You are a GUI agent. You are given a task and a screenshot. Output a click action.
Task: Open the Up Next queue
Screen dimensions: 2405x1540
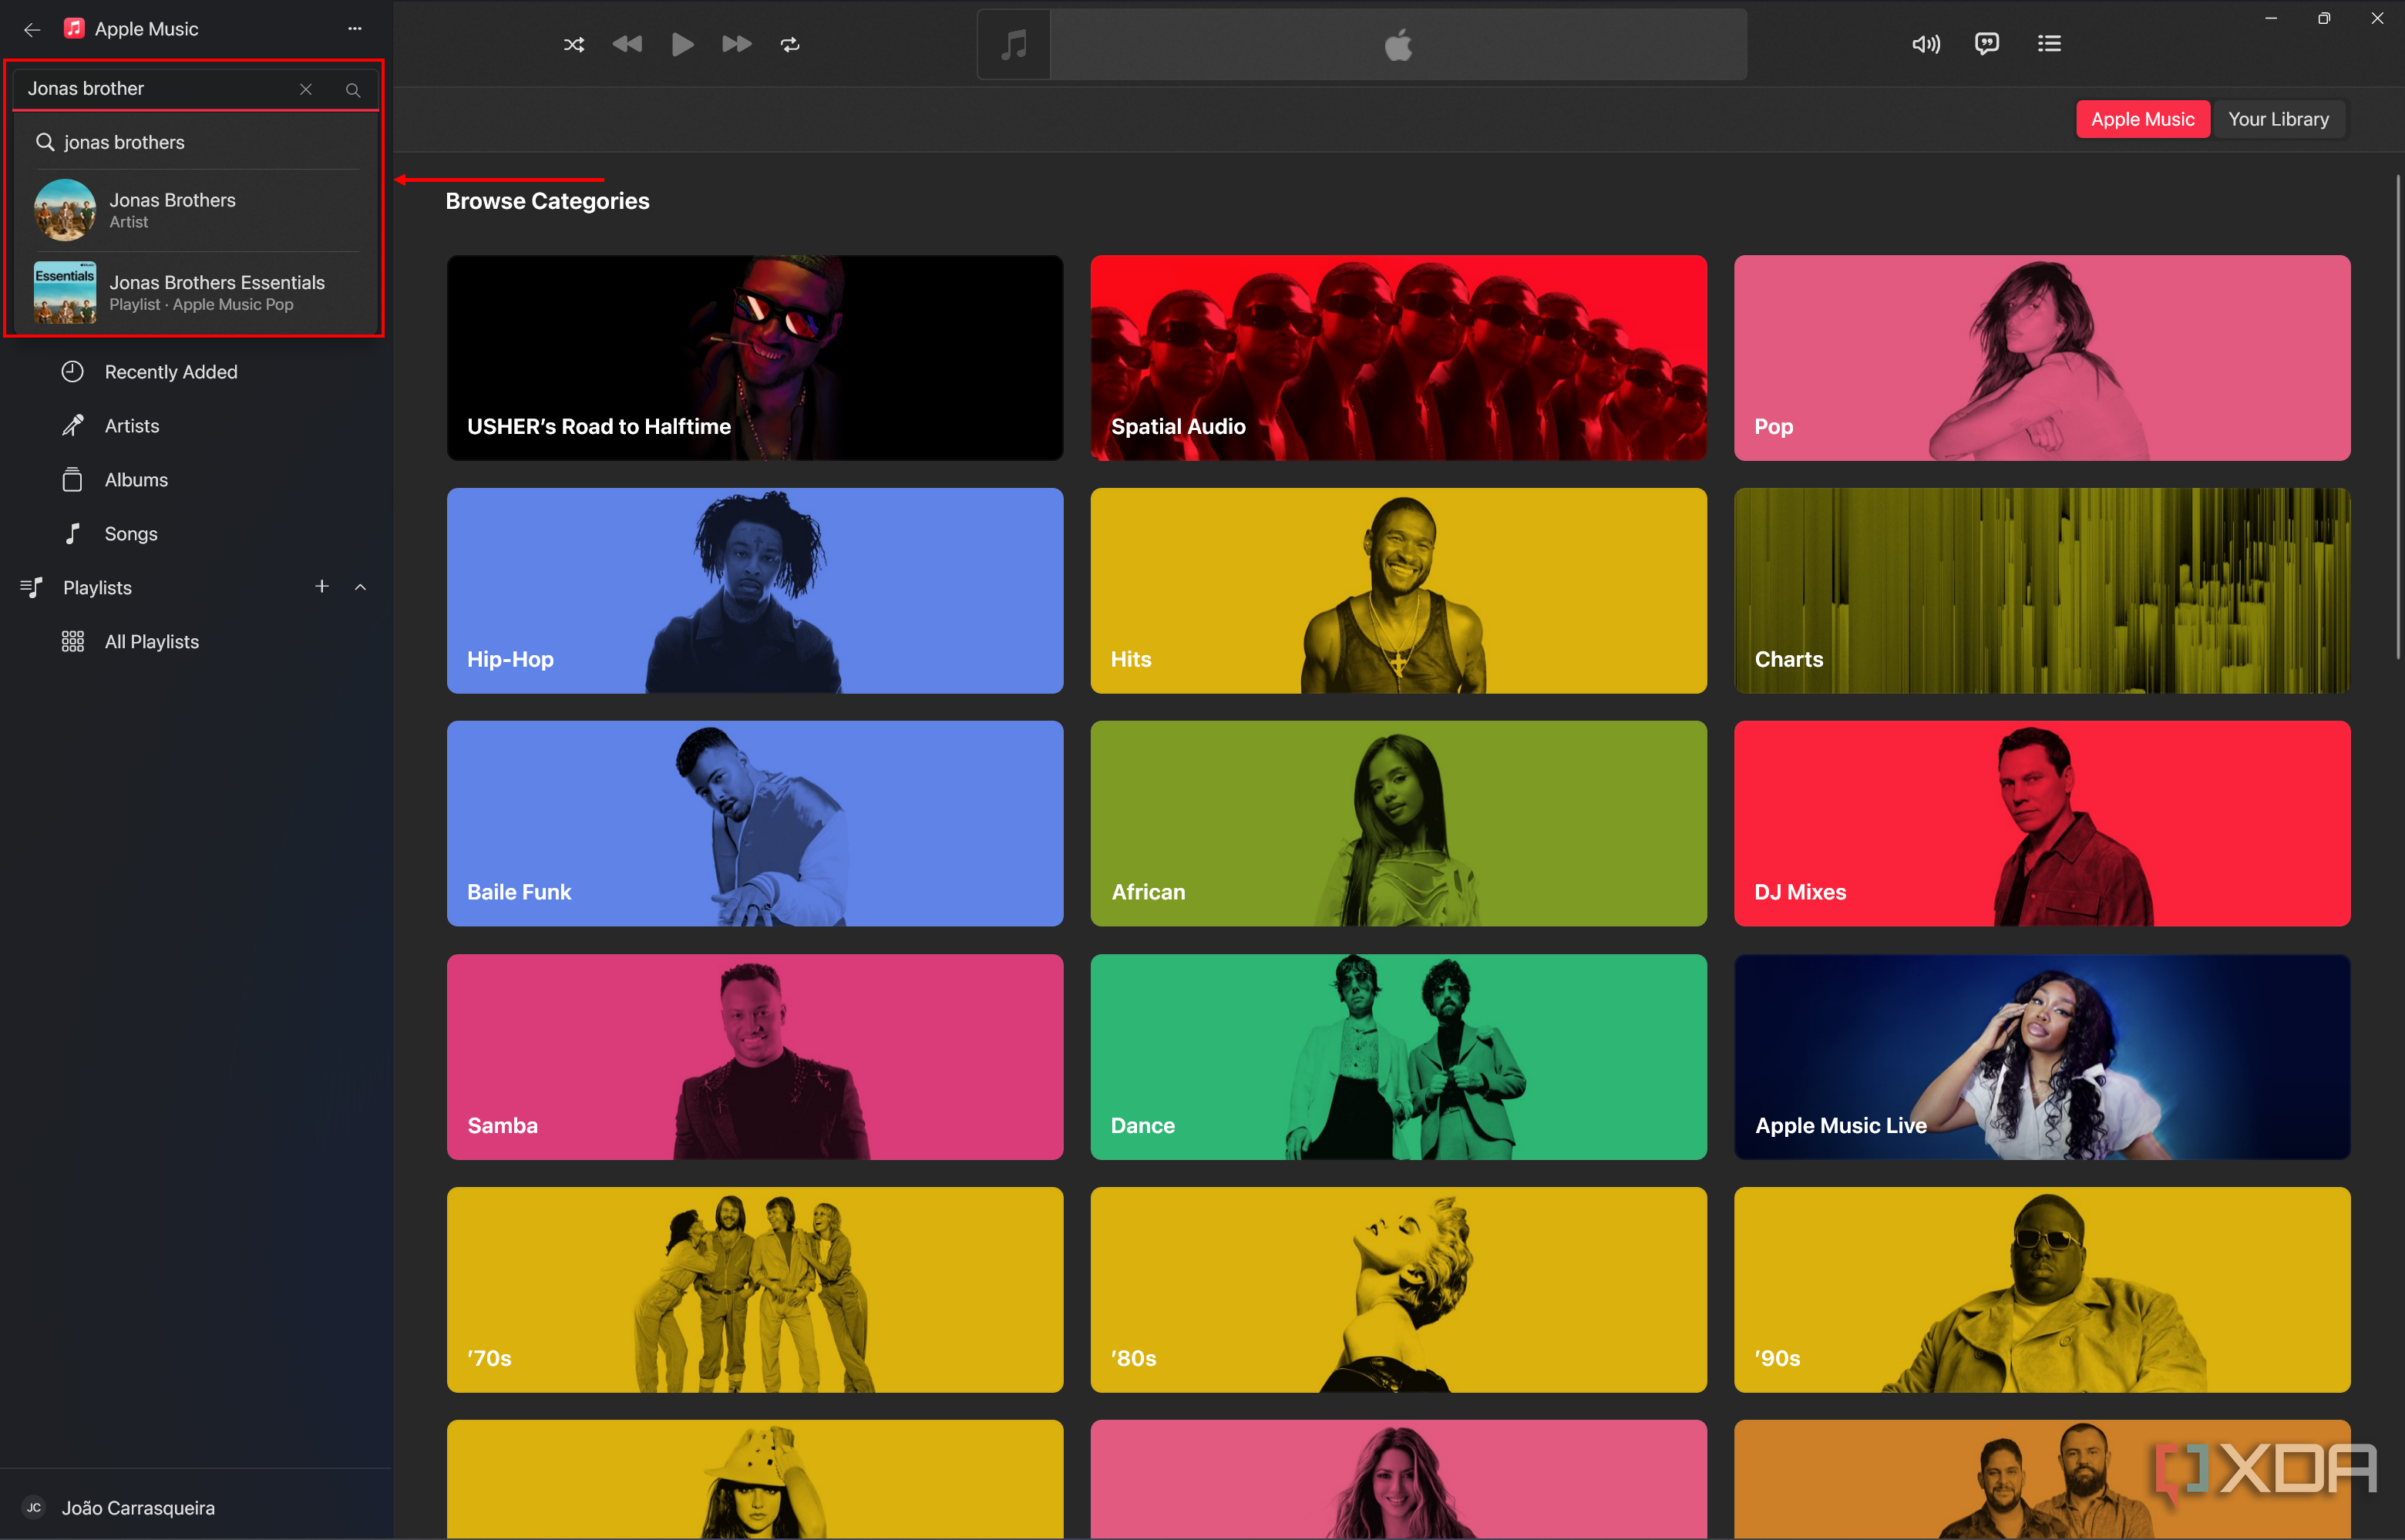(2049, 43)
